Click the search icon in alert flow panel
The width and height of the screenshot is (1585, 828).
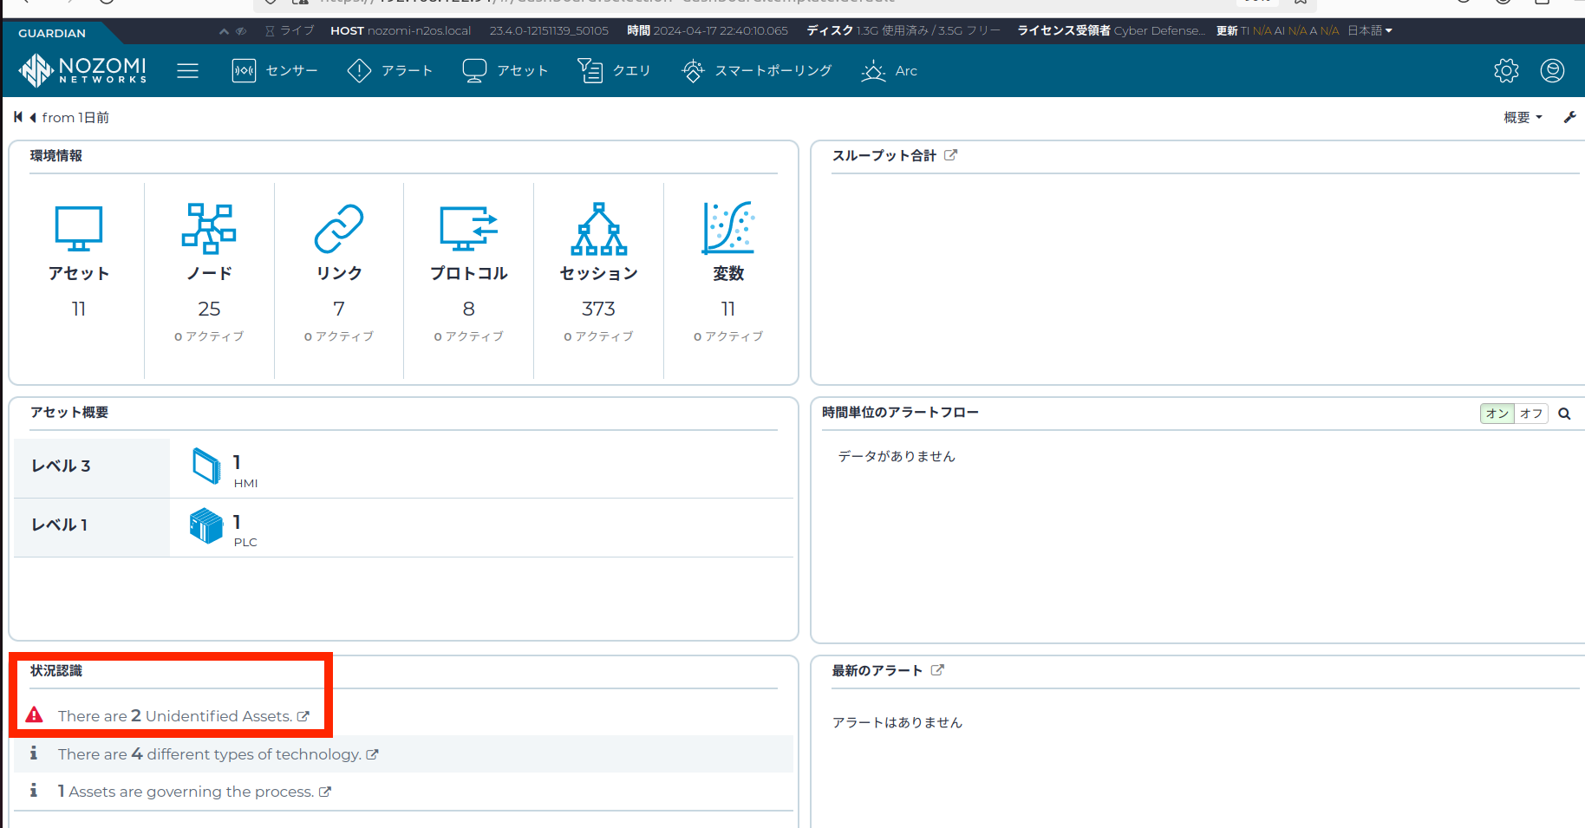(1564, 414)
